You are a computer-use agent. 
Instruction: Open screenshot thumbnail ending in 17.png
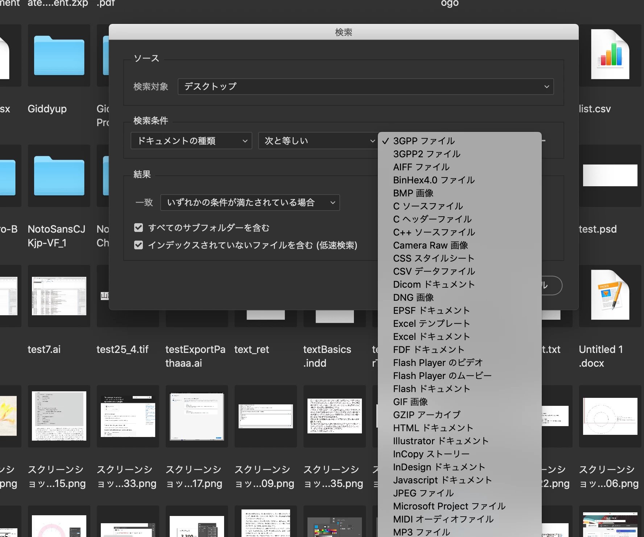[x=197, y=416]
